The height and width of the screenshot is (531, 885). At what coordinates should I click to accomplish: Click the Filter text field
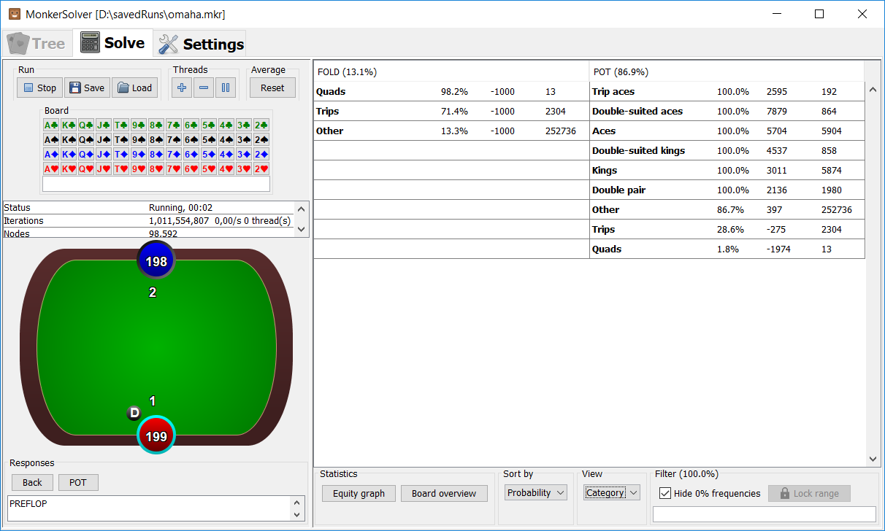764,514
